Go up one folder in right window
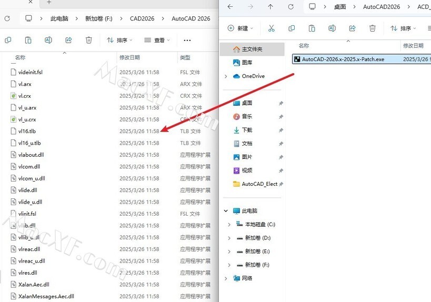The height and width of the screenshot is (302, 431). click(270, 7)
